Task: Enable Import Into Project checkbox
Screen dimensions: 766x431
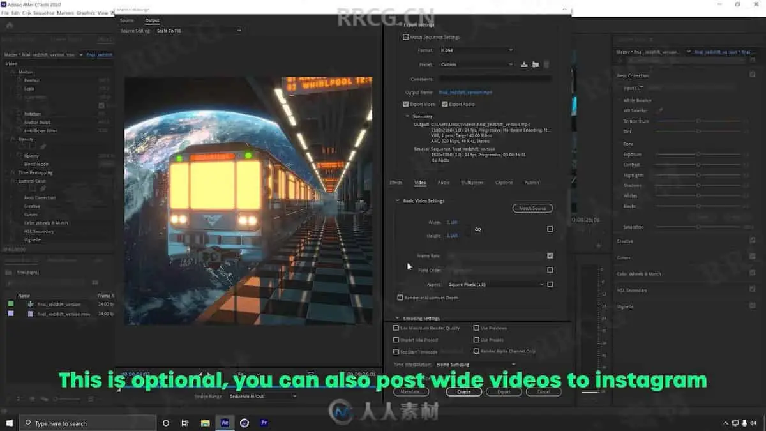Action: tap(396, 340)
